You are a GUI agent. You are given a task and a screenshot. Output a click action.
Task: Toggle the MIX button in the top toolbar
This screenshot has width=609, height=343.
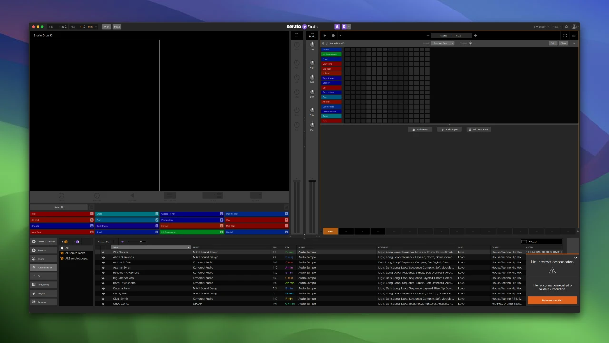coord(117,27)
